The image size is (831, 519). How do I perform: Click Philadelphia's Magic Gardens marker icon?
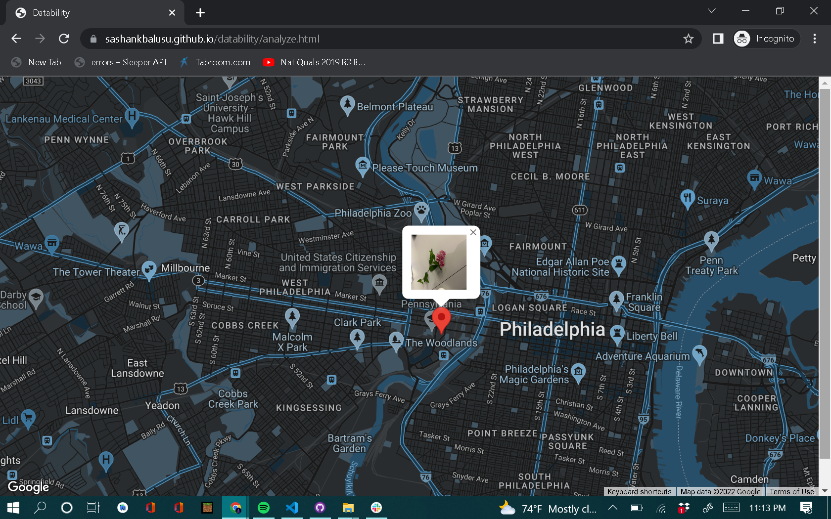click(578, 372)
